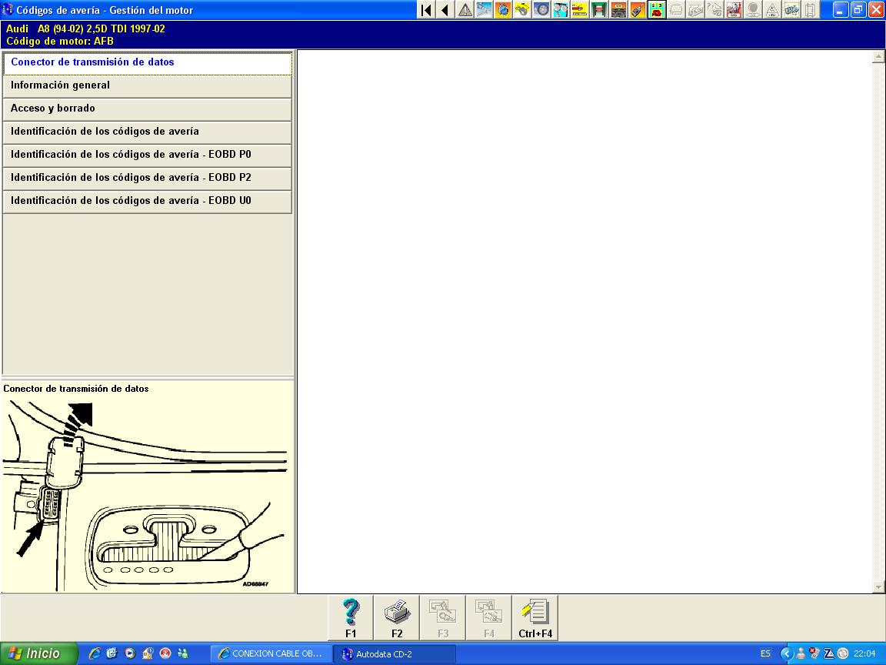Click the cyan spectacles toolbar icon

pos(561,9)
